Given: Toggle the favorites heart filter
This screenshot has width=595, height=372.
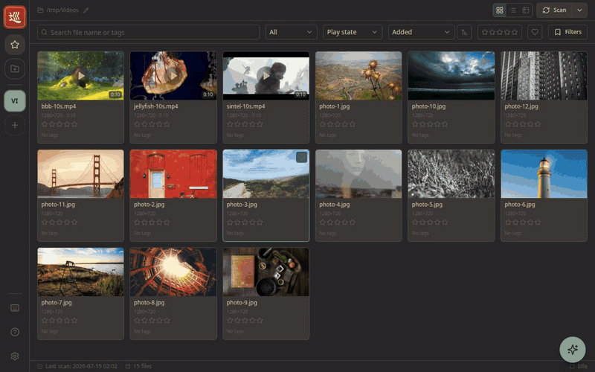Looking at the screenshot, I should [535, 32].
